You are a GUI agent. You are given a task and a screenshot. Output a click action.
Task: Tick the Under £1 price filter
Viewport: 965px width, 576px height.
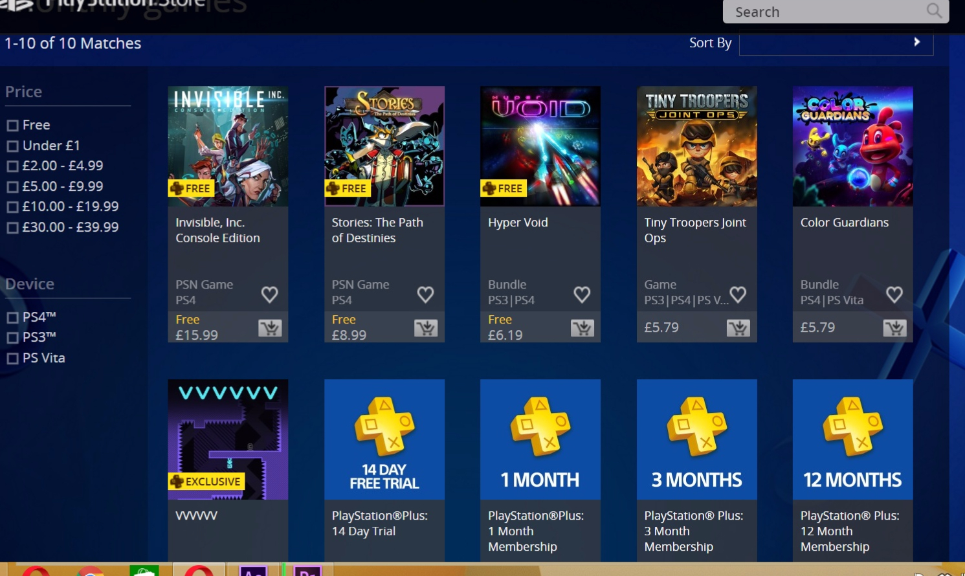click(x=12, y=146)
